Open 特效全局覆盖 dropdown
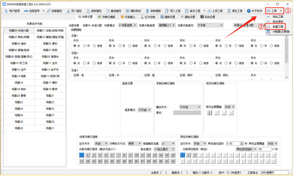The image size is (294, 176). (230, 107)
